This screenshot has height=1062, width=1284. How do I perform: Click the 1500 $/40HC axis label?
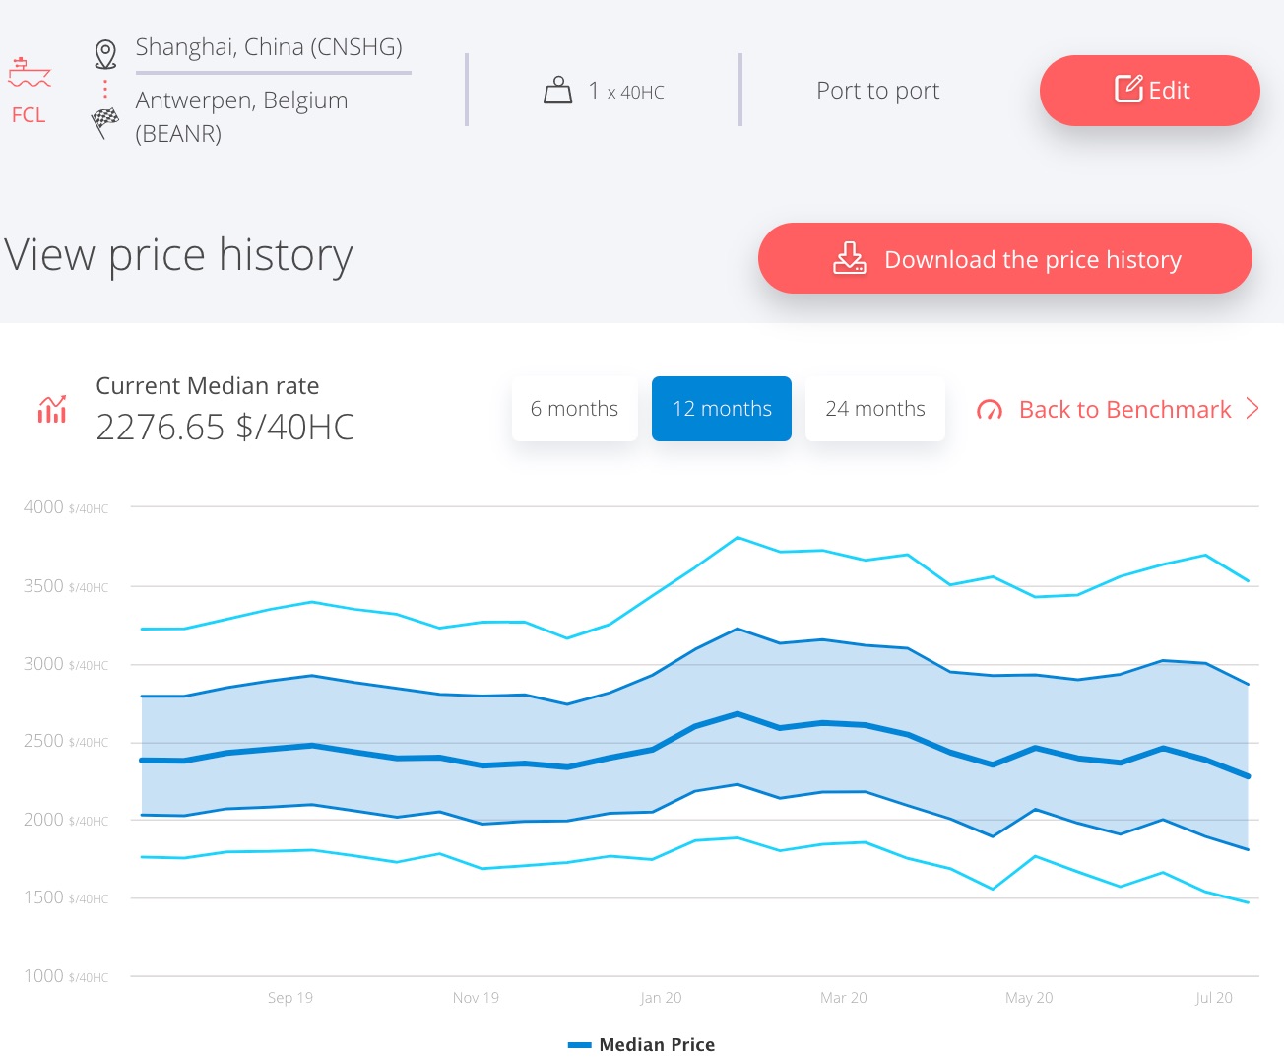[66, 897]
